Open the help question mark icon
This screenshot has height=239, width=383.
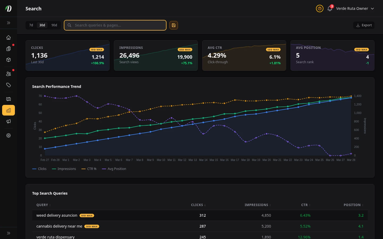(320, 8)
